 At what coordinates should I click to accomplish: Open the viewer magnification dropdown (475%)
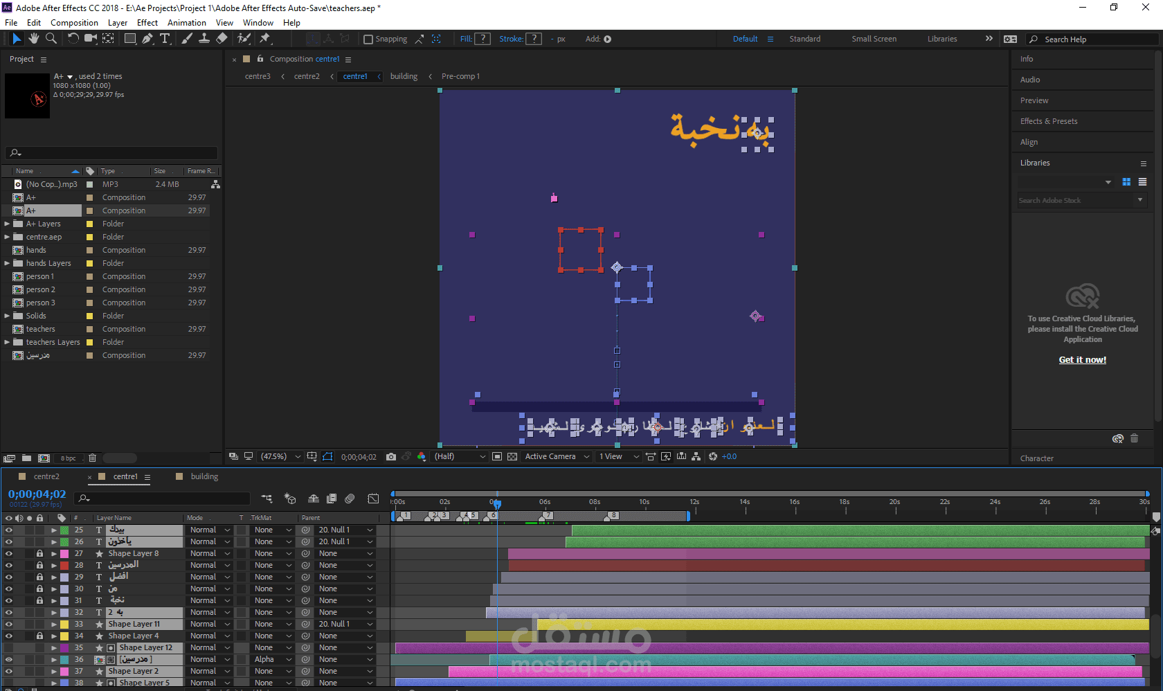click(x=280, y=457)
